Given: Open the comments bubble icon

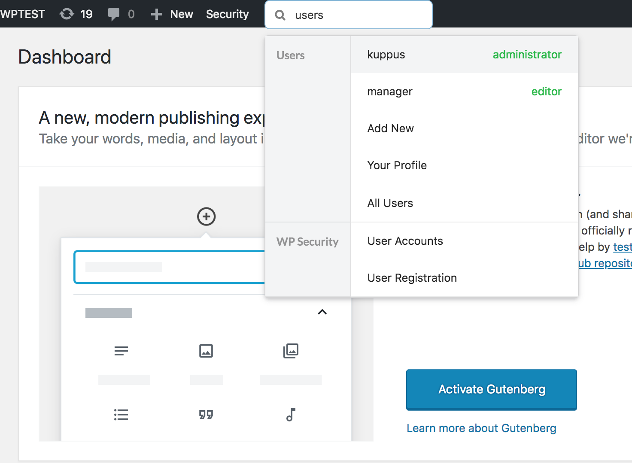Looking at the screenshot, I should click(x=114, y=14).
